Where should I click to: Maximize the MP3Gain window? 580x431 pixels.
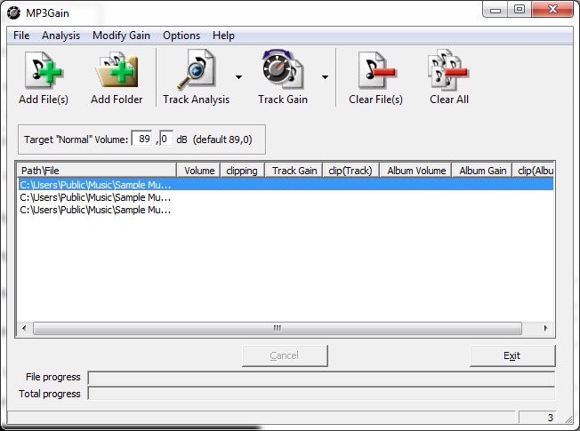[x=520, y=10]
